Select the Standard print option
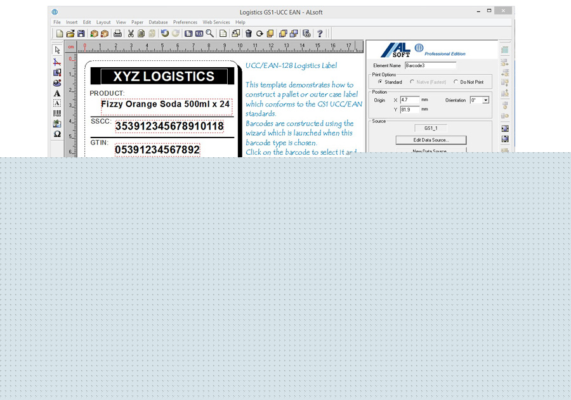This screenshot has height=400, width=571. (x=381, y=82)
